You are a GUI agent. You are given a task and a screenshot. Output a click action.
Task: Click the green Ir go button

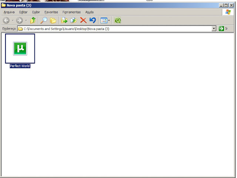click(223, 28)
